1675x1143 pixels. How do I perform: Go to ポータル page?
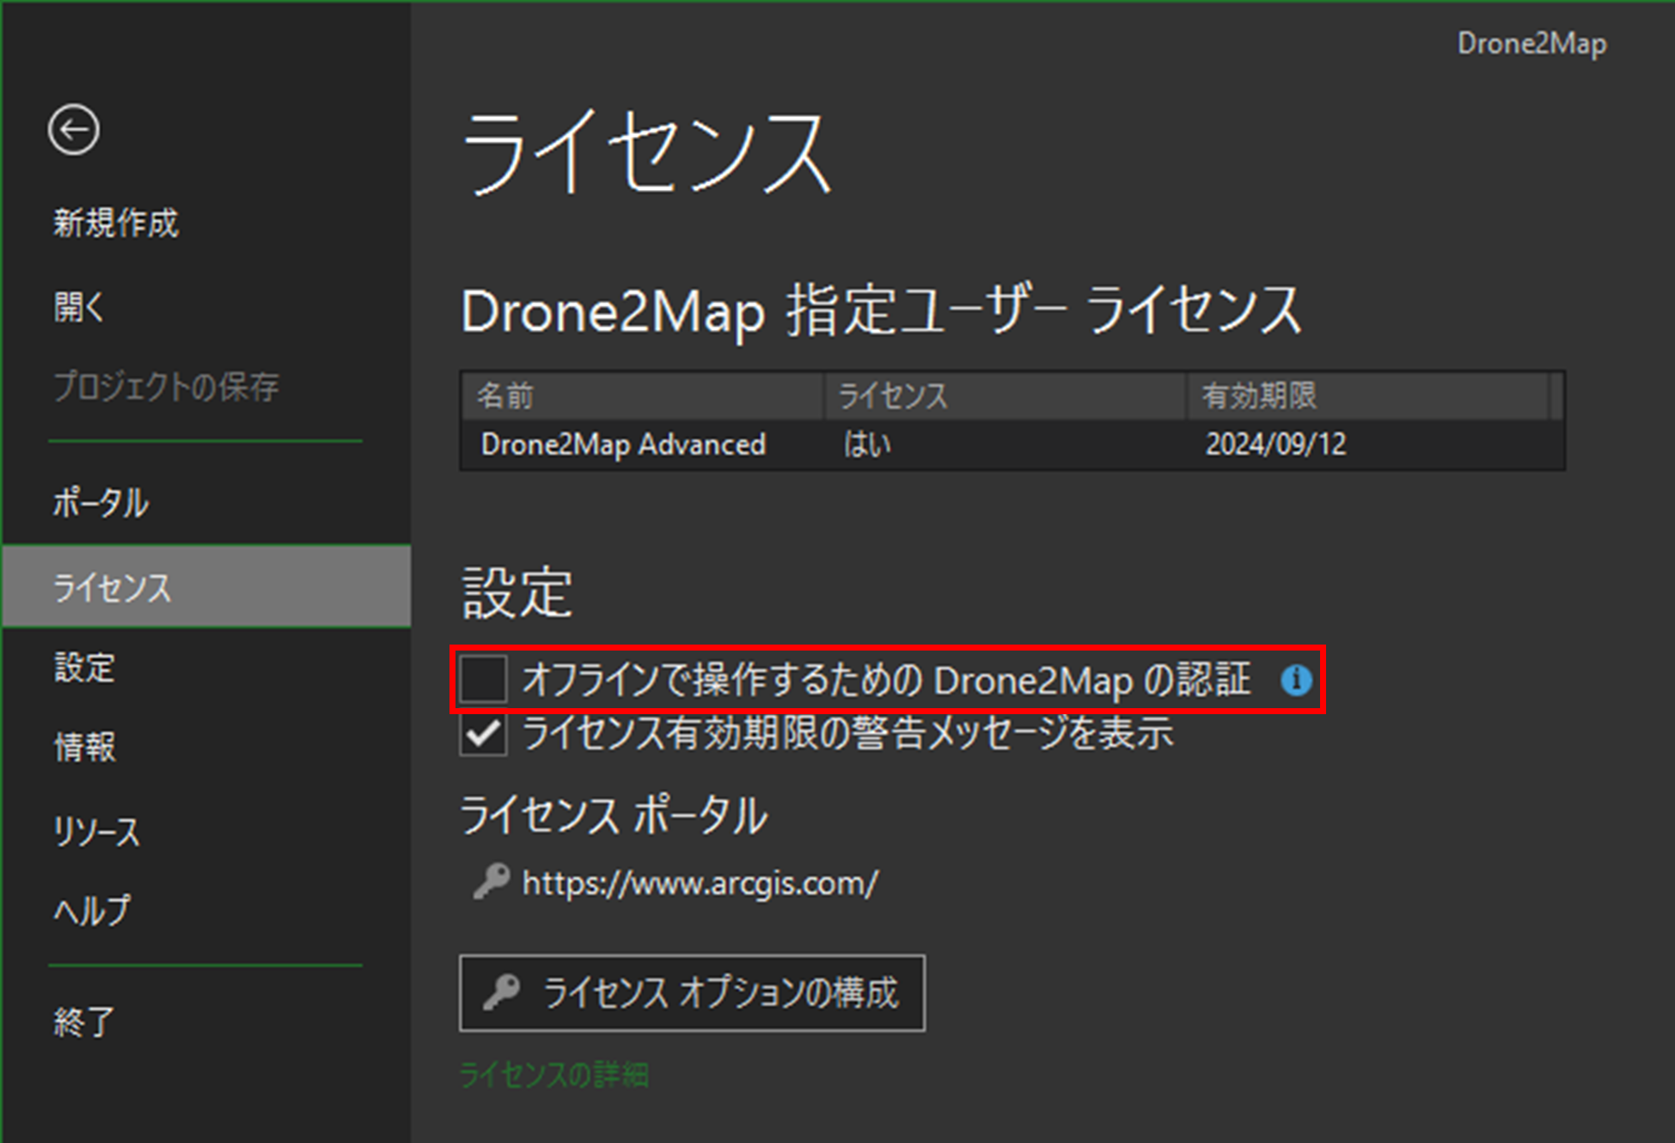click(x=101, y=503)
